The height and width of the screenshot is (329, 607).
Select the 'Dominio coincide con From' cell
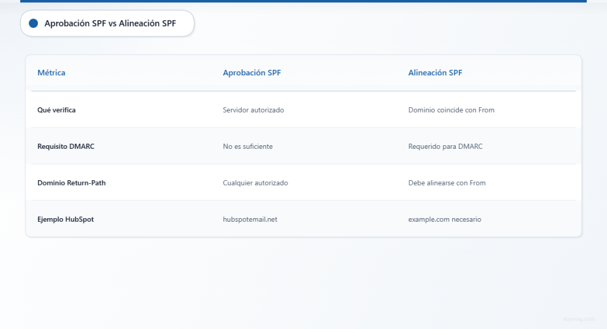point(451,110)
